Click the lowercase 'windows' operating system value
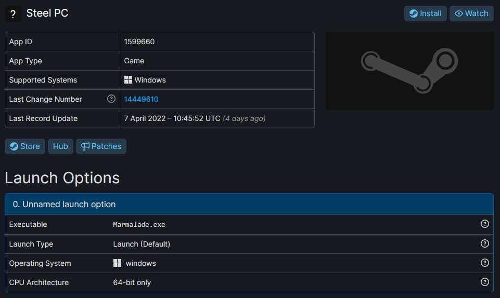Viewport: 500px width, 298px height. 140,263
